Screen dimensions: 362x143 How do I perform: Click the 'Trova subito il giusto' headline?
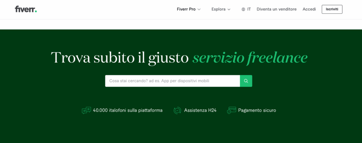(x=119, y=58)
